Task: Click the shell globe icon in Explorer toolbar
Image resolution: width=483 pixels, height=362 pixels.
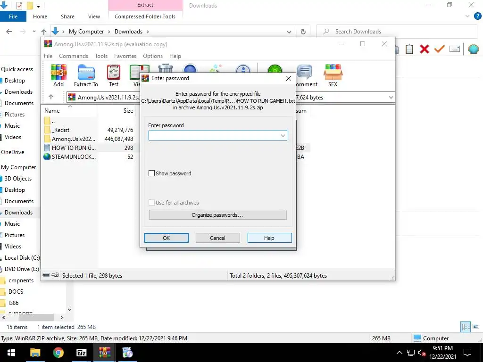Action: coord(473,49)
